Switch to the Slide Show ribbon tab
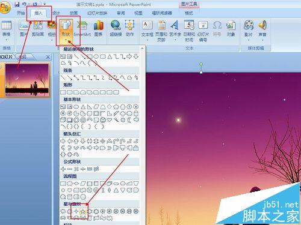The height and width of the screenshot is (225, 301). [97, 13]
